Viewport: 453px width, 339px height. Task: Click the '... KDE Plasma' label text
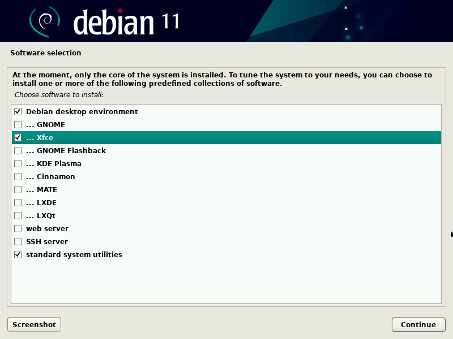(54, 163)
